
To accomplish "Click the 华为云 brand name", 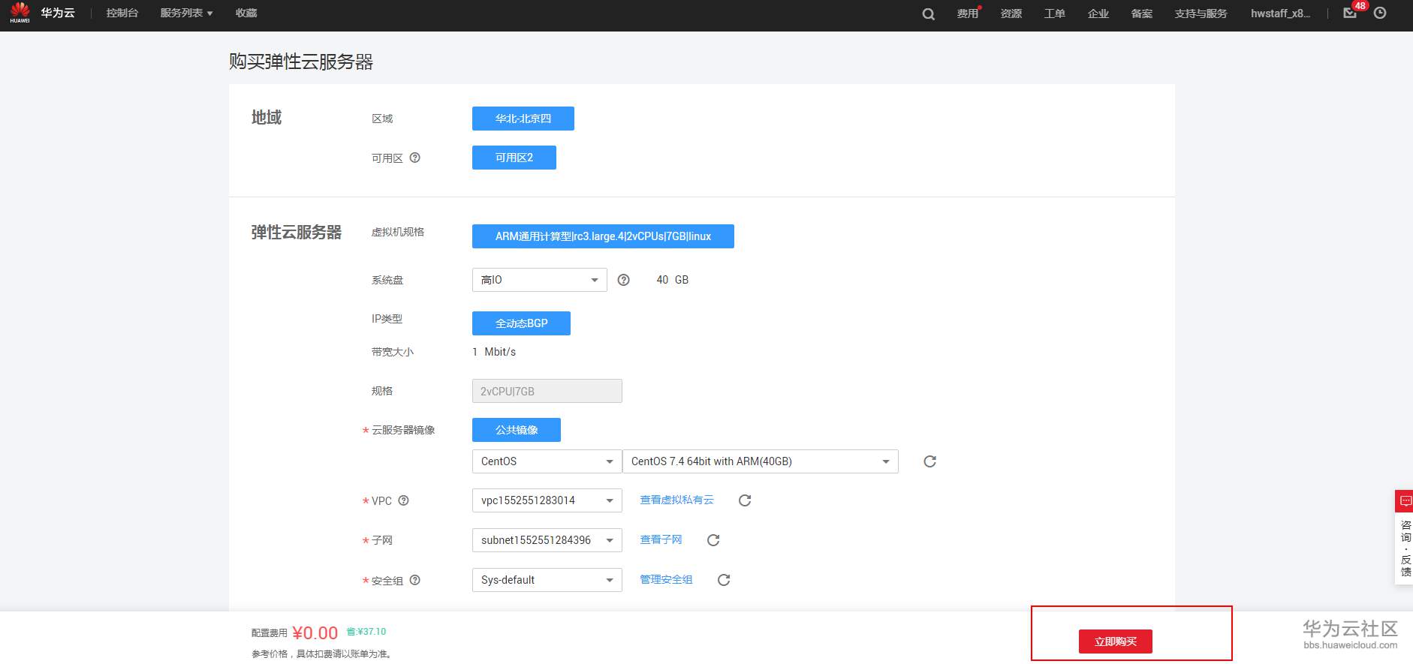I will click(58, 13).
